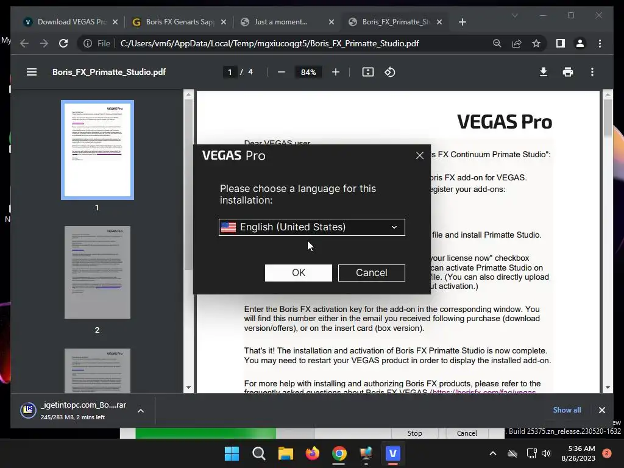Open clock and date 5:36 AM

[x=579, y=453]
